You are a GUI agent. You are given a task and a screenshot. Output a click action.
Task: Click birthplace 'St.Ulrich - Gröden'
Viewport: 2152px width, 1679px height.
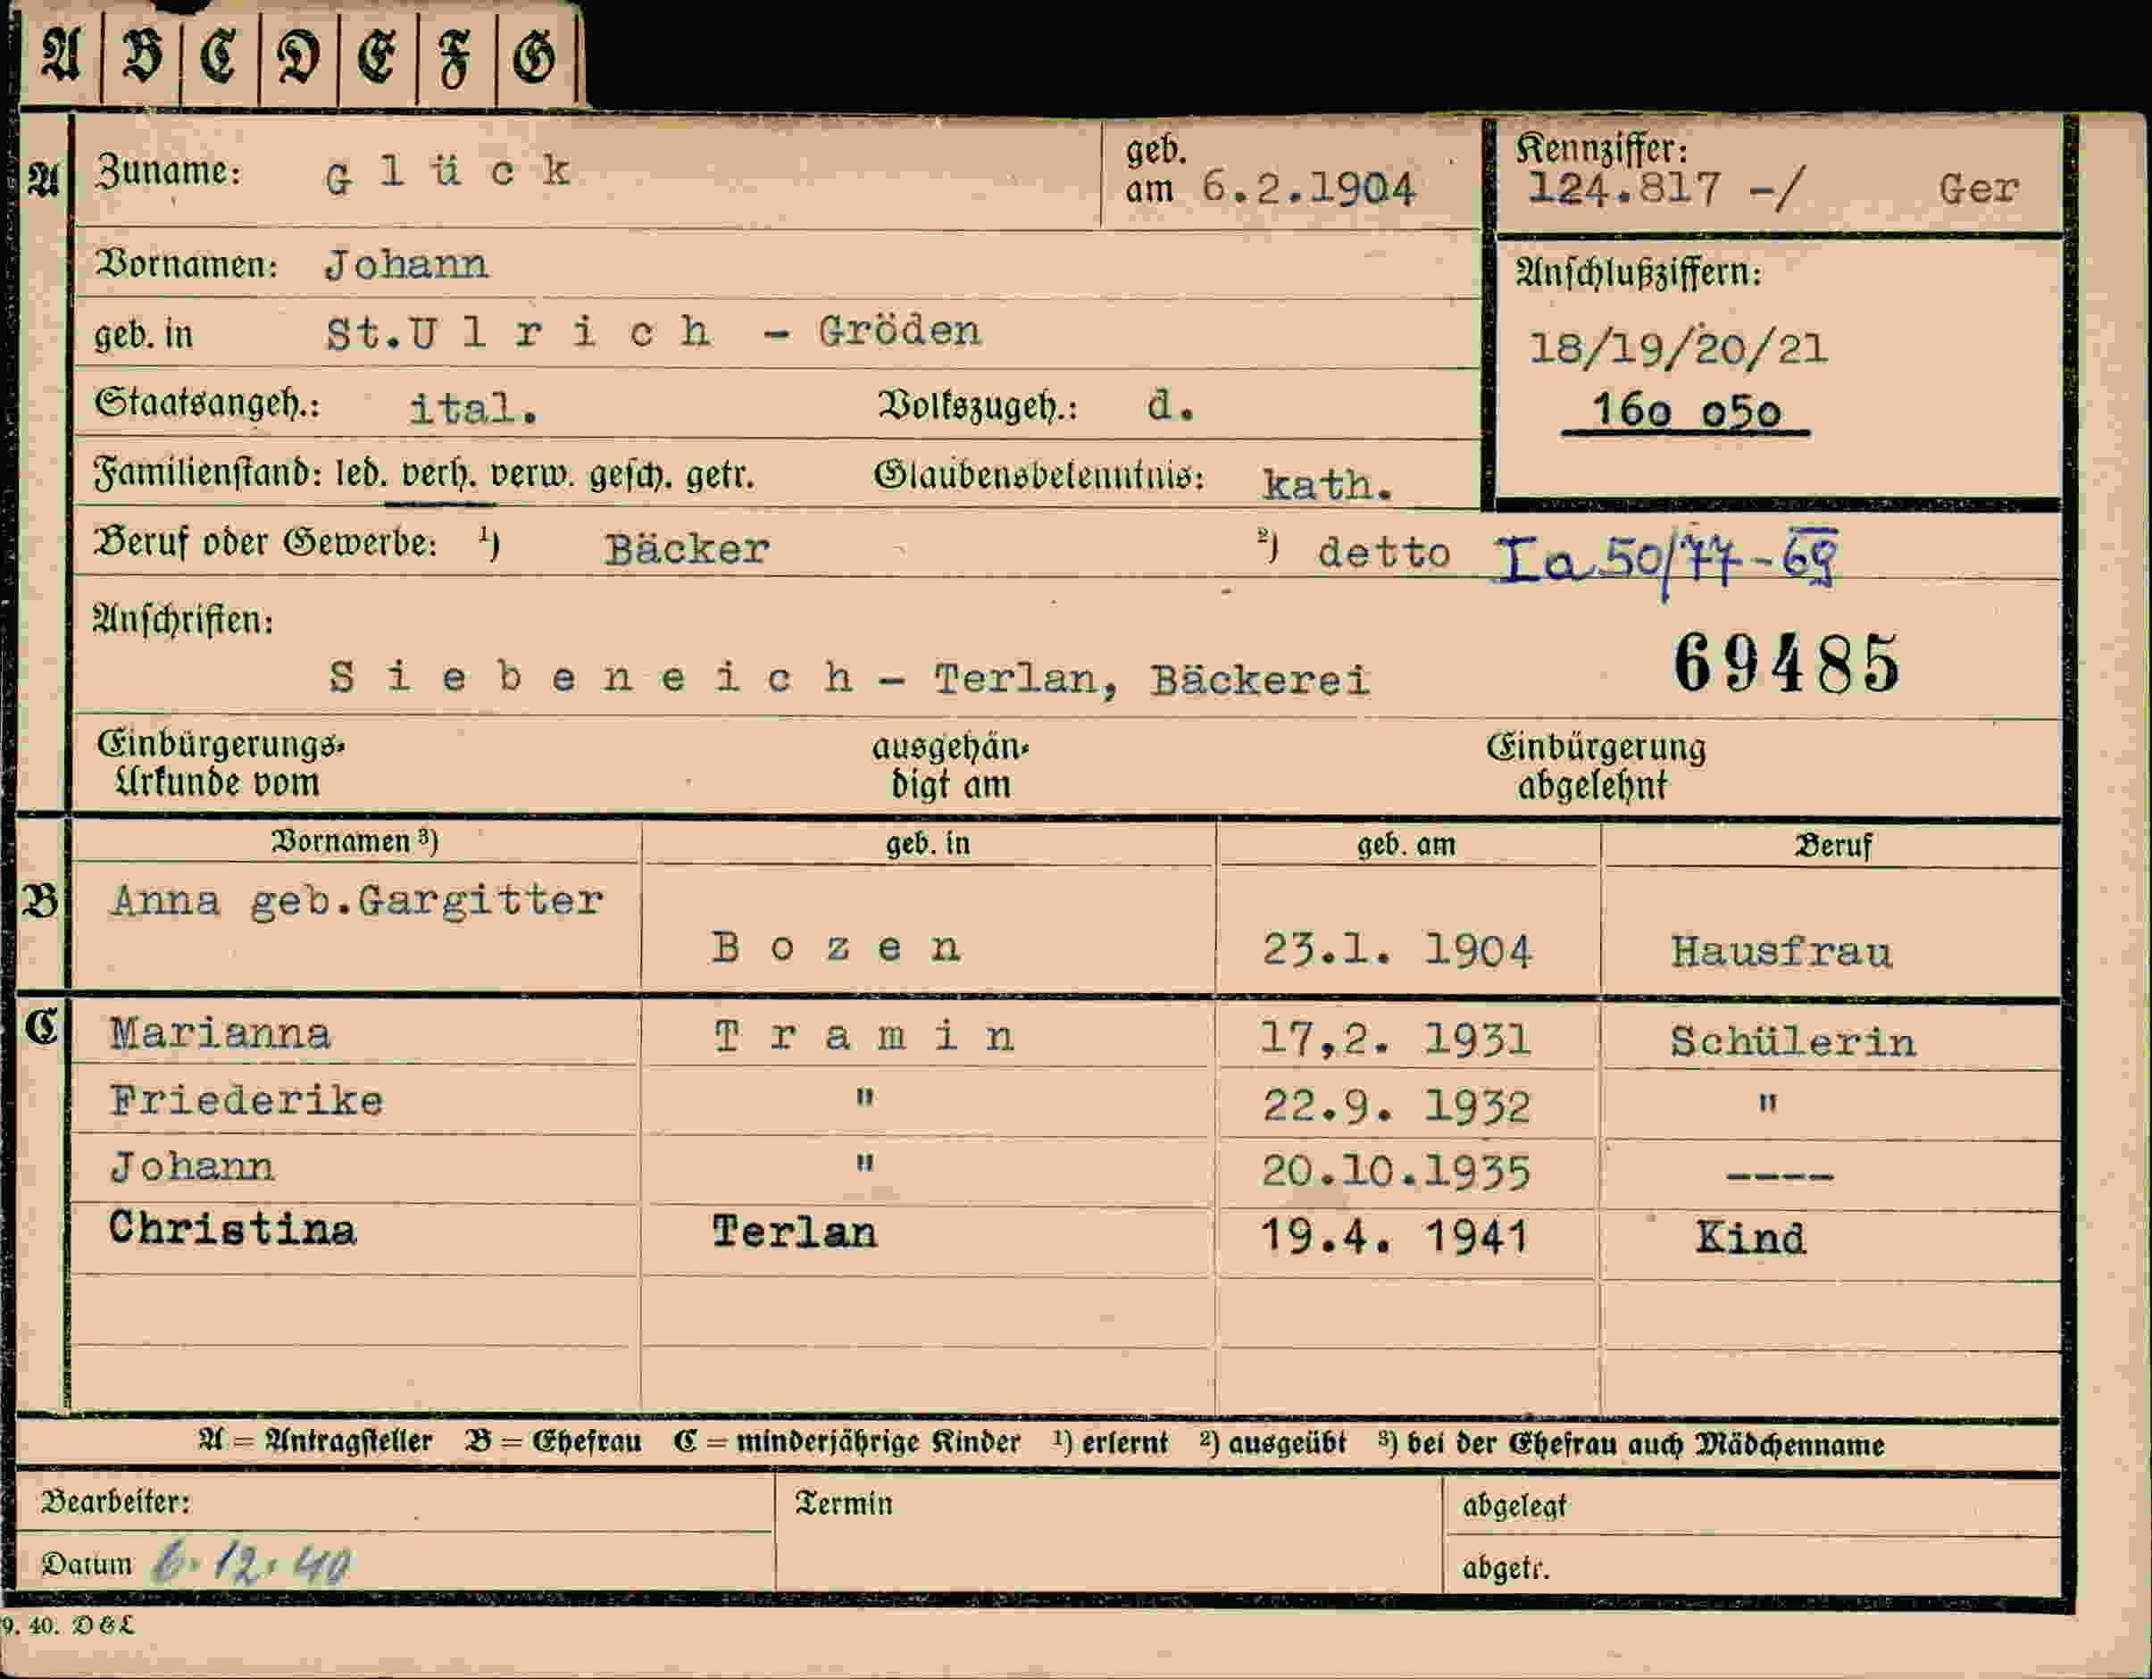point(654,332)
